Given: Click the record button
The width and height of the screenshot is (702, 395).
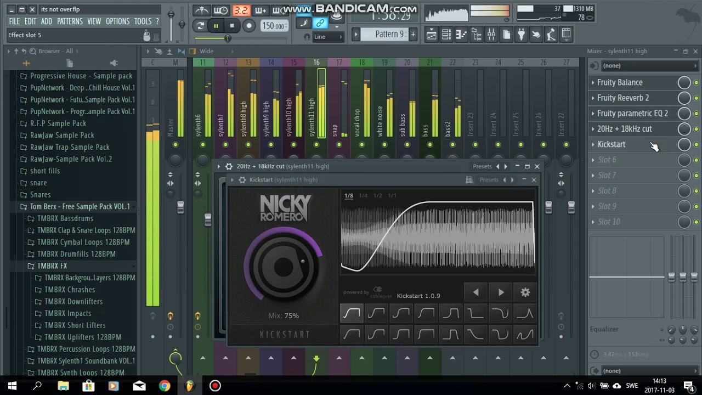Looking at the screenshot, I should [x=249, y=26].
